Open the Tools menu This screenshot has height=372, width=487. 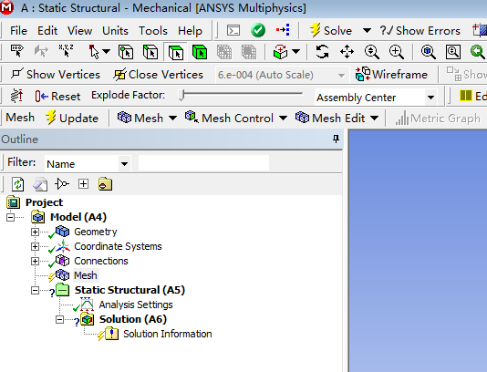point(153,31)
